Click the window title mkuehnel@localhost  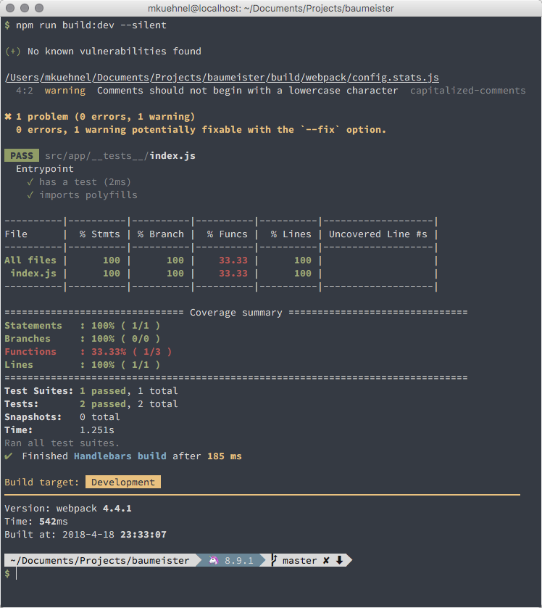point(270,8)
